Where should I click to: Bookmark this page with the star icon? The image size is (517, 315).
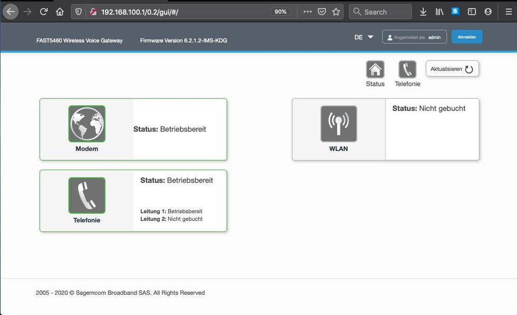(x=336, y=12)
